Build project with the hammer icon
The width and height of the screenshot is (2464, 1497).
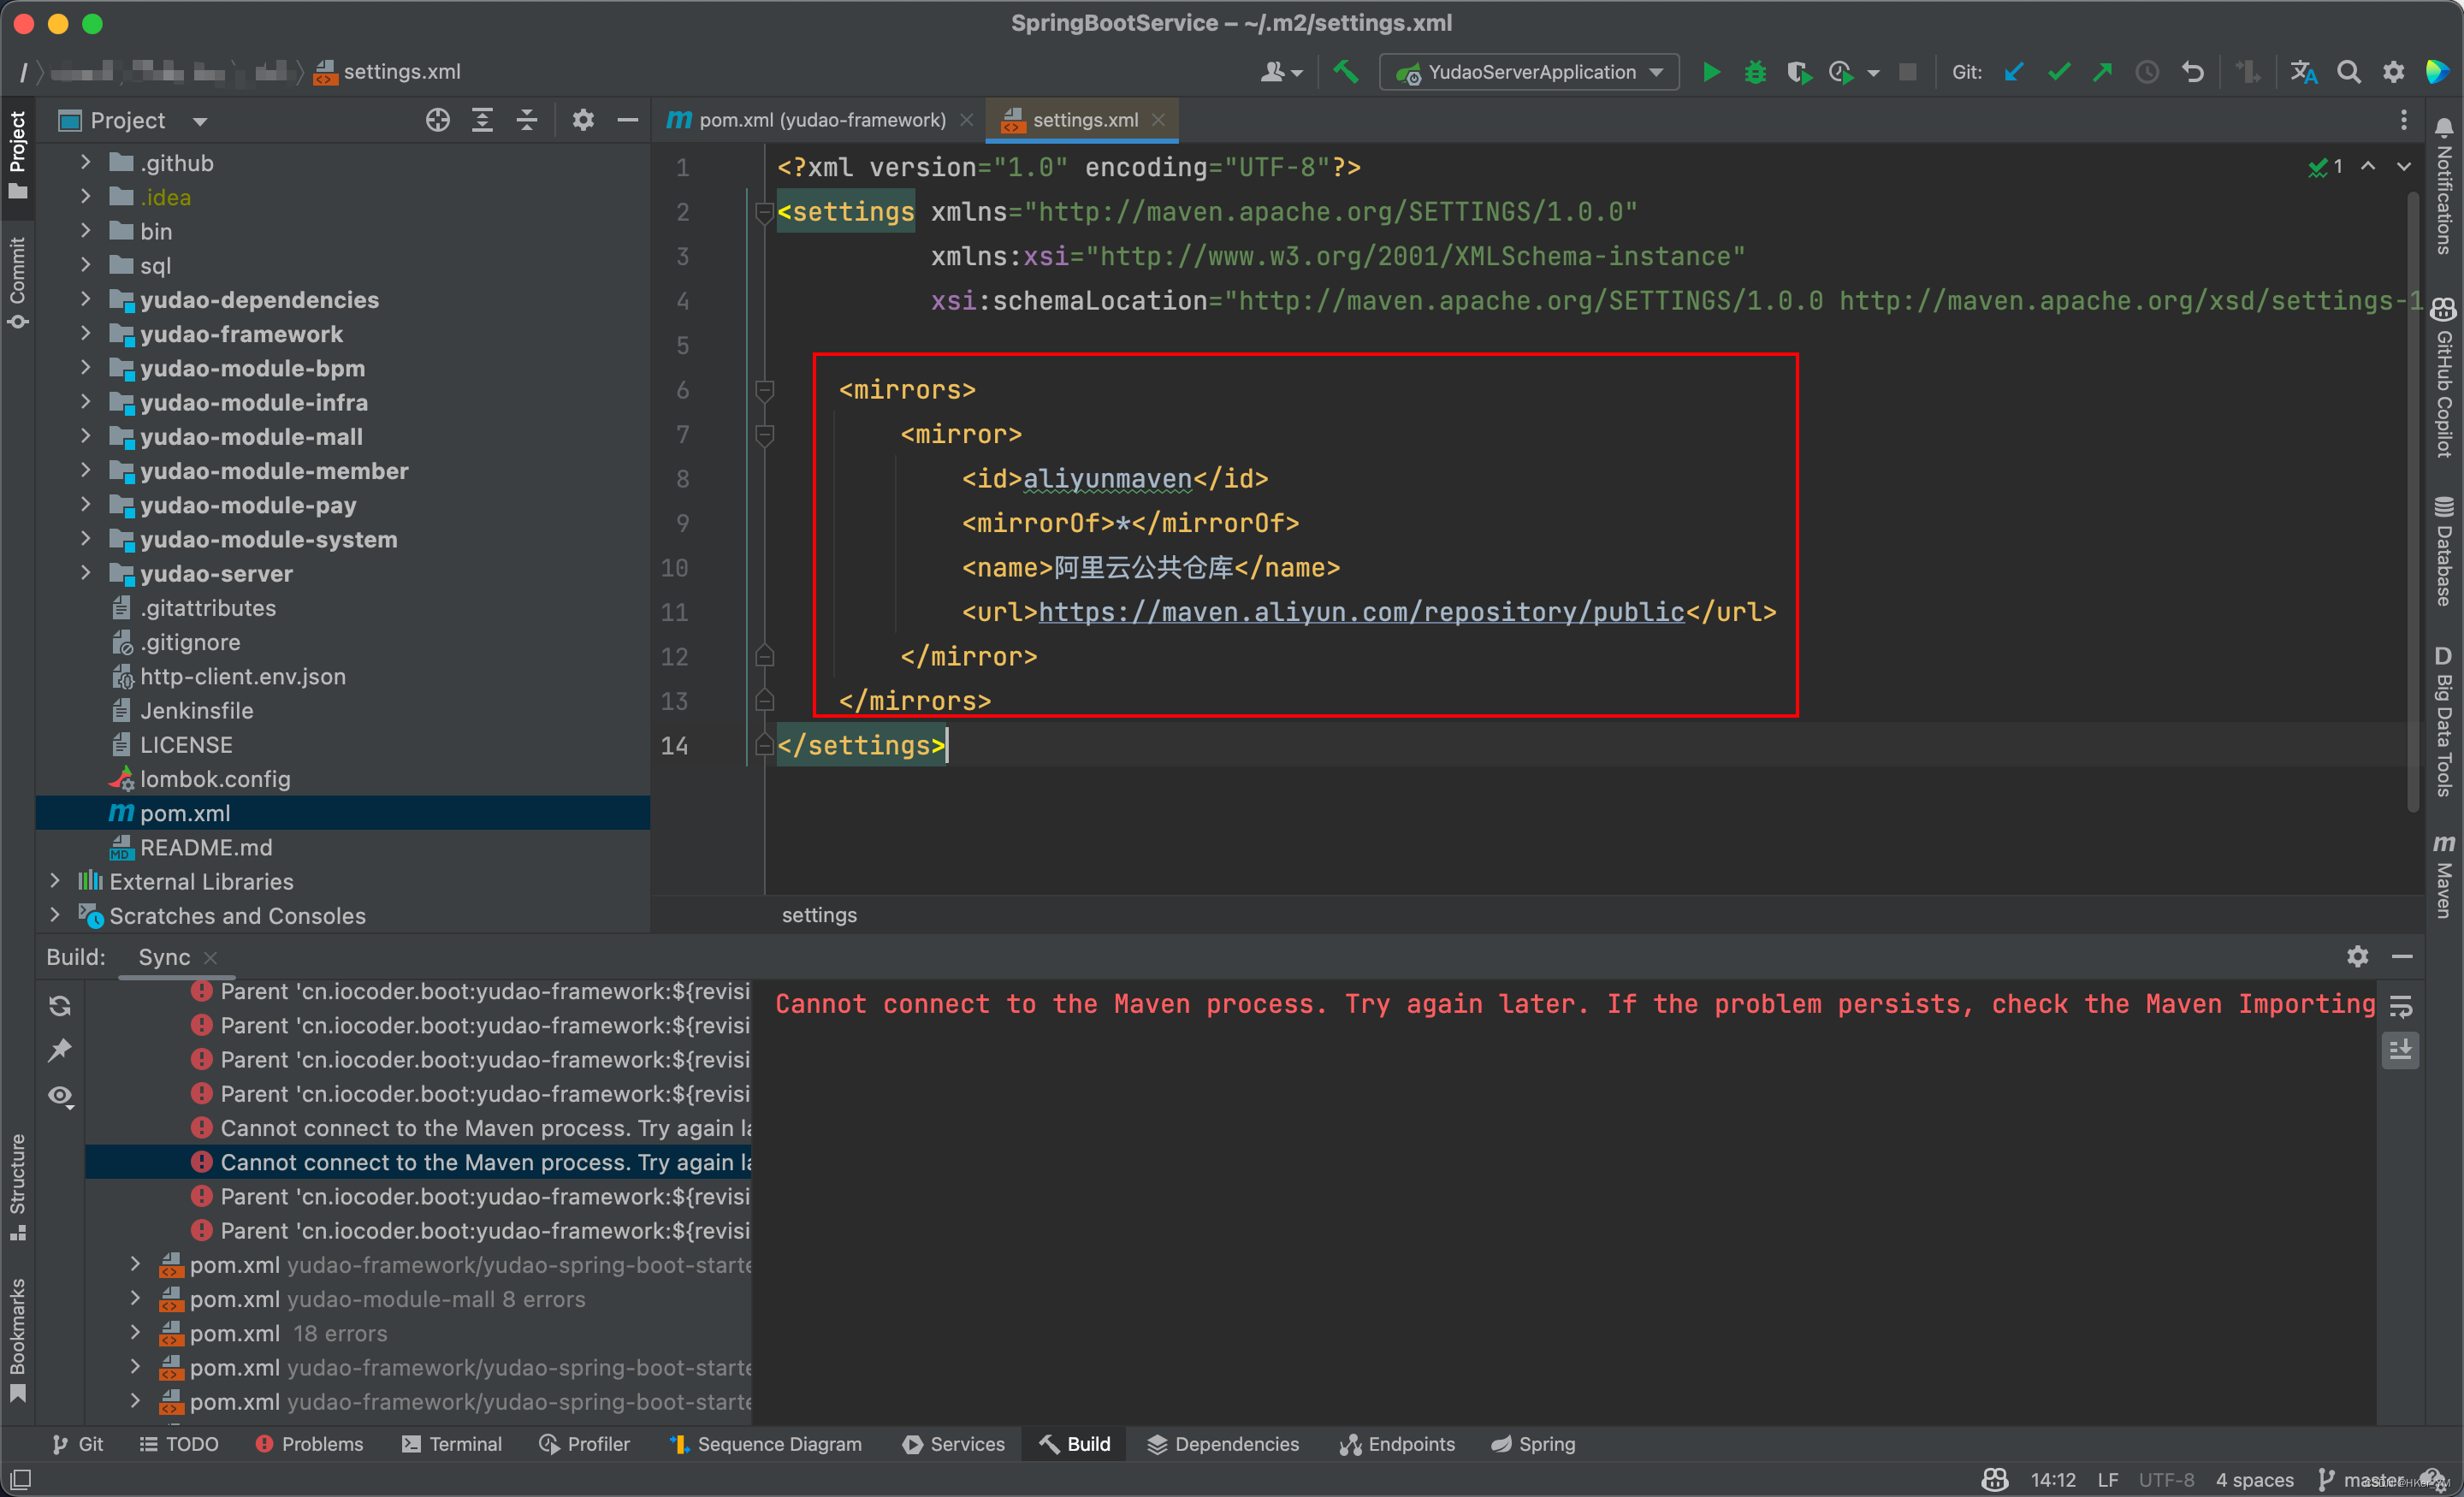pyautogui.click(x=1346, y=72)
